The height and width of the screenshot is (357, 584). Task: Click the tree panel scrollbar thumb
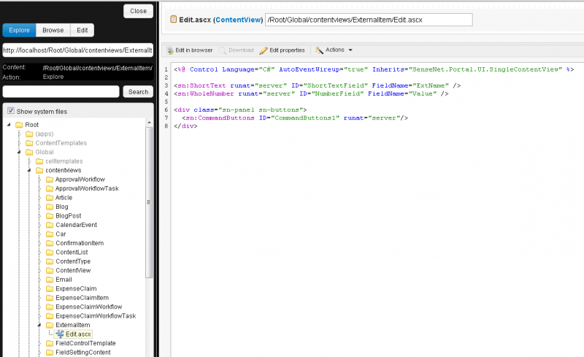click(149, 202)
